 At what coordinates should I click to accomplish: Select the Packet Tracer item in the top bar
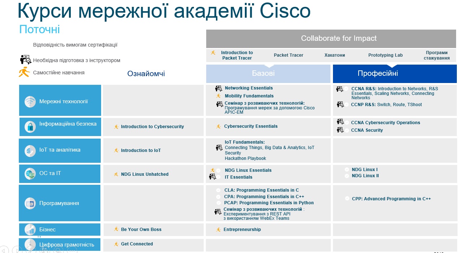click(x=289, y=55)
